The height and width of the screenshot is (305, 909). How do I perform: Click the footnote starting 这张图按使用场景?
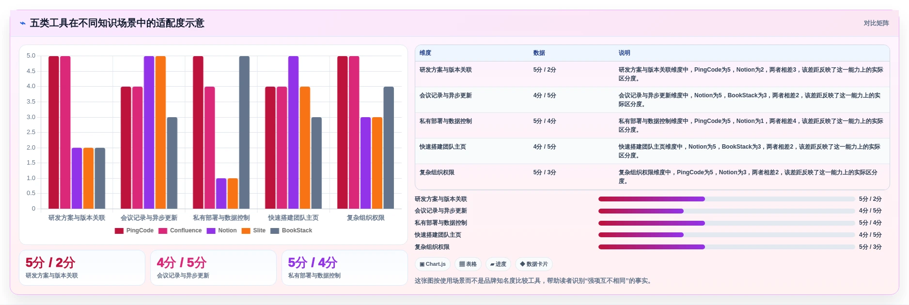click(x=534, y=281)
